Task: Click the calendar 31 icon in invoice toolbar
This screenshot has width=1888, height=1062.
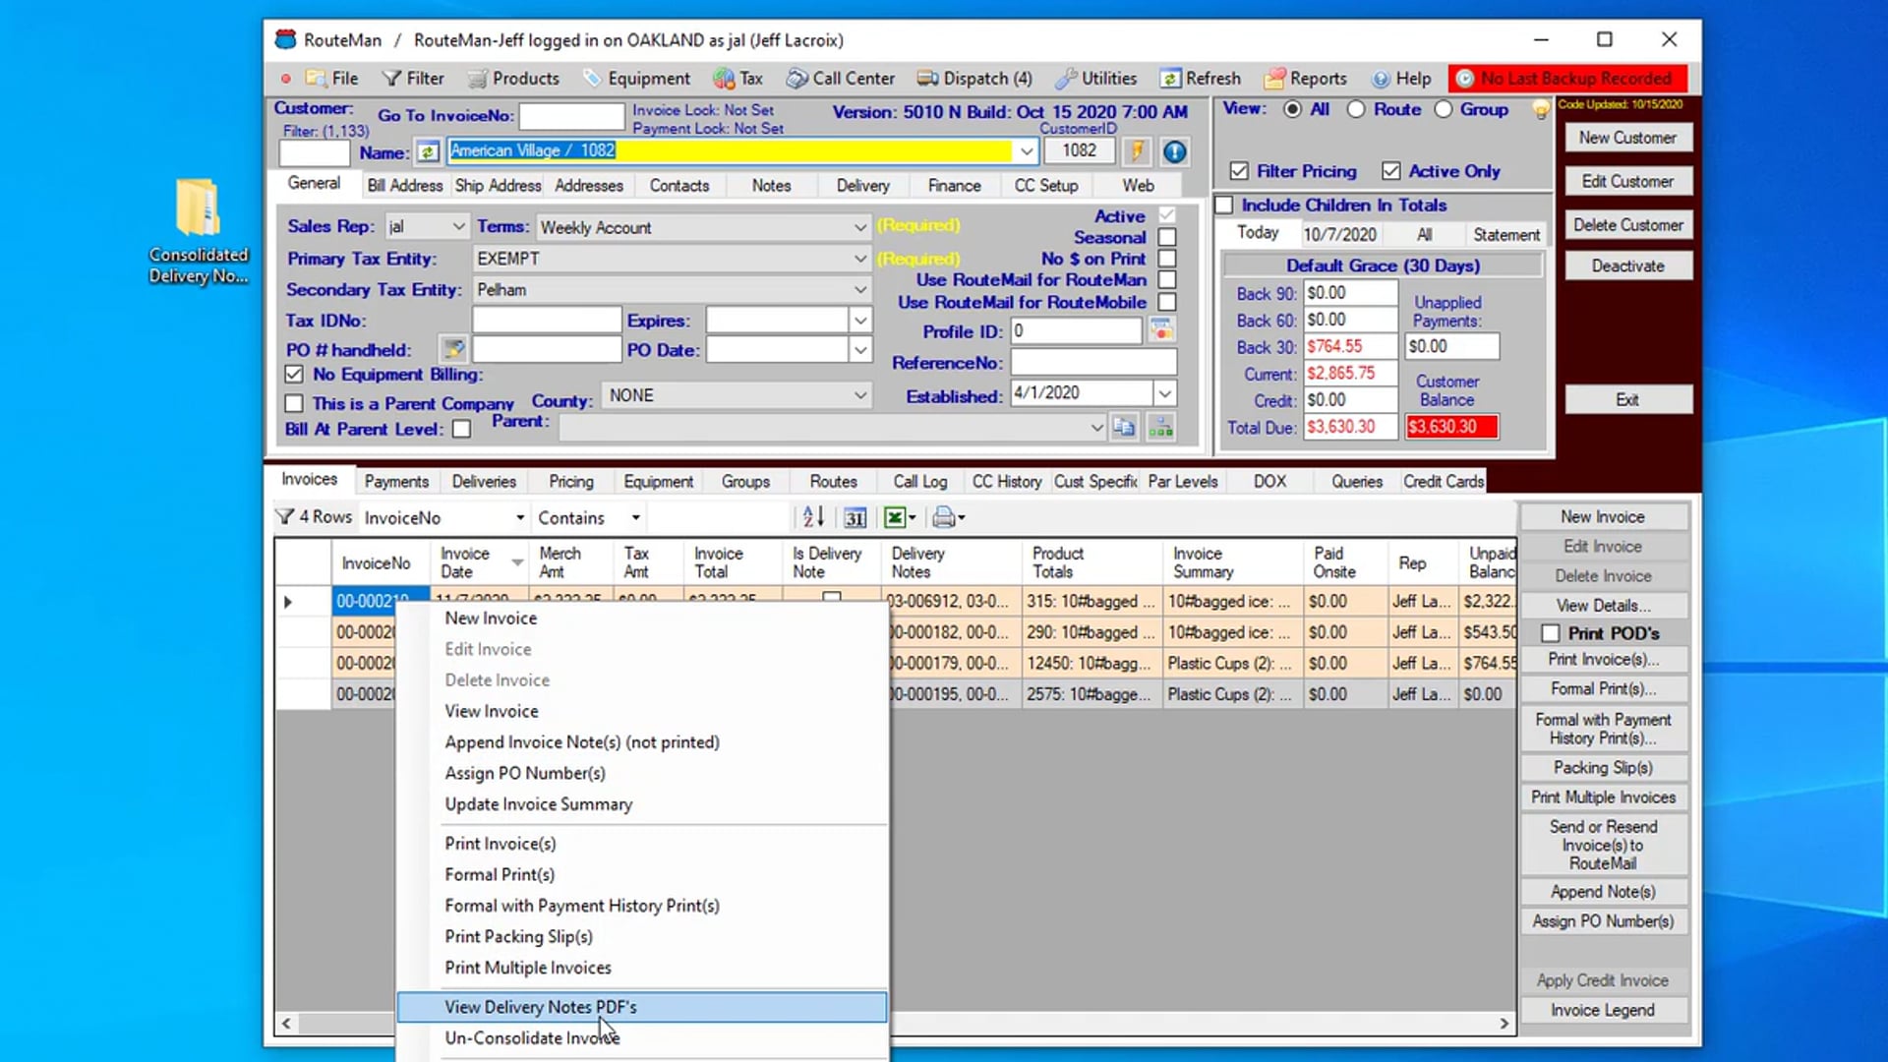Action: coord(855,517)
